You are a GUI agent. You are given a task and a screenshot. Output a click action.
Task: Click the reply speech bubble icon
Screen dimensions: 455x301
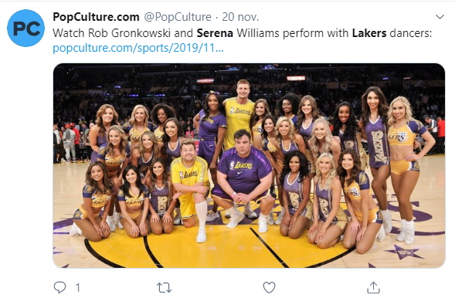pos(59,287)
